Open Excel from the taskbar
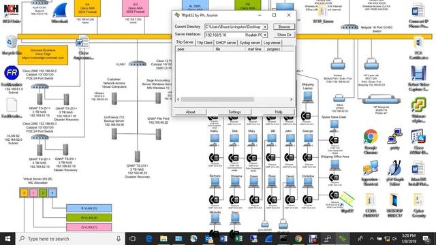436x245 pixels. click(238, 239)
